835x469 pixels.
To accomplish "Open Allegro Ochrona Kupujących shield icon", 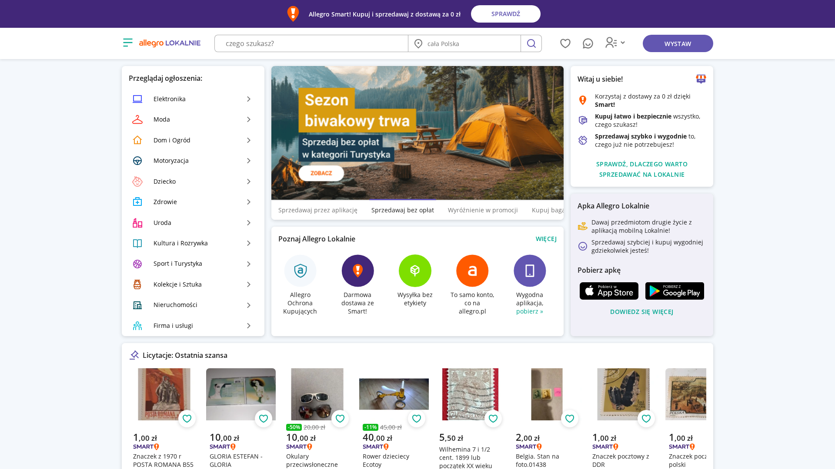I will [x=301, y=271].
